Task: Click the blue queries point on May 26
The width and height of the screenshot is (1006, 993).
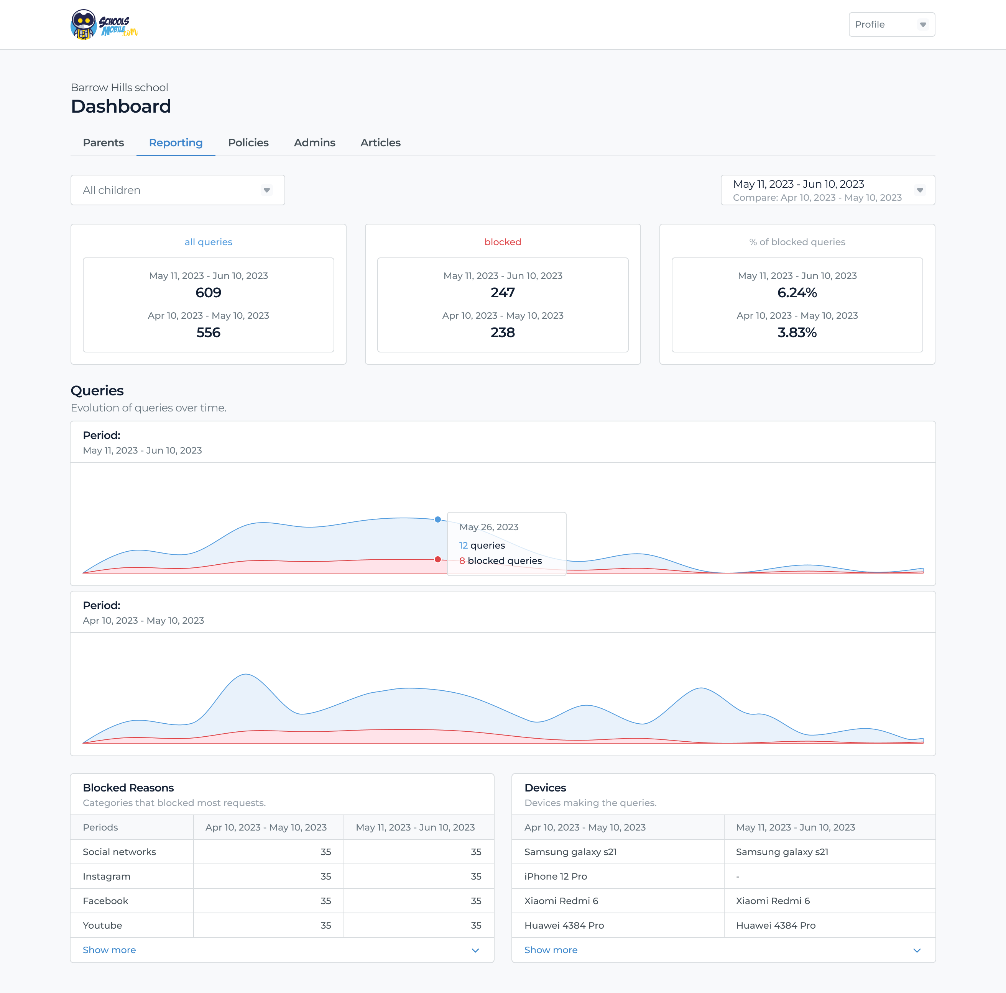Action: [438, 519]
